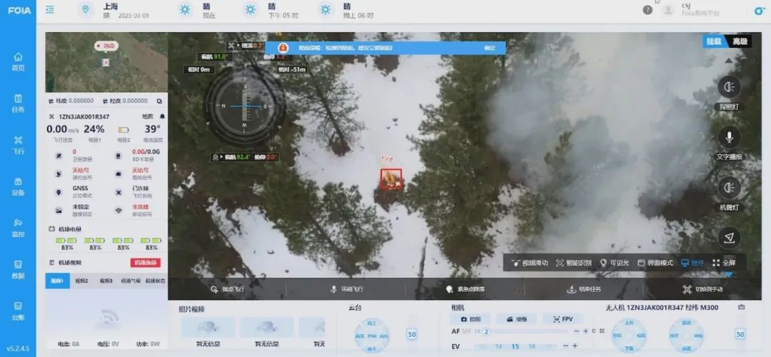
Task: Click the arm light (机臂灯) icon
Action: point(729,188)
